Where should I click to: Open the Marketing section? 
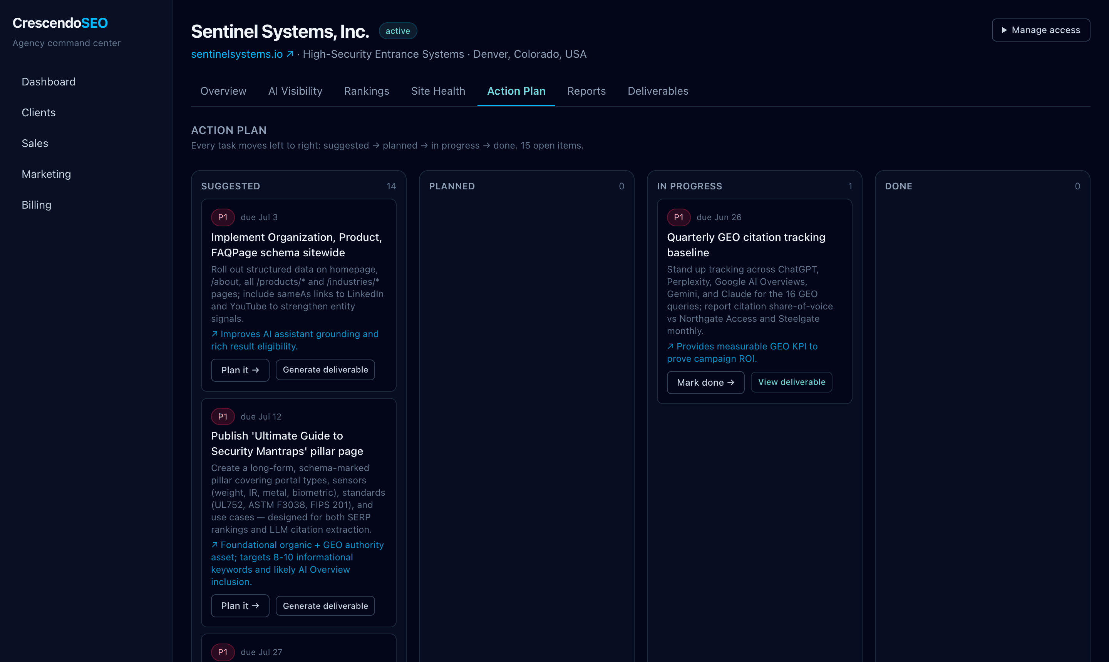tap(47, 174)
